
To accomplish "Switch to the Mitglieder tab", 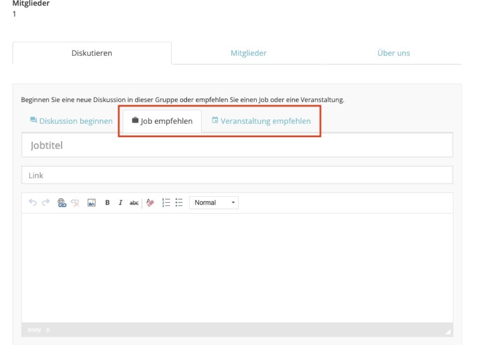I will pos(248,53).
